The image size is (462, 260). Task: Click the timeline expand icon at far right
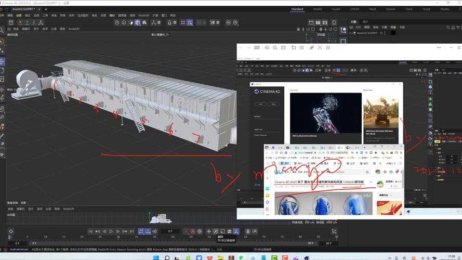click(334, 231)
